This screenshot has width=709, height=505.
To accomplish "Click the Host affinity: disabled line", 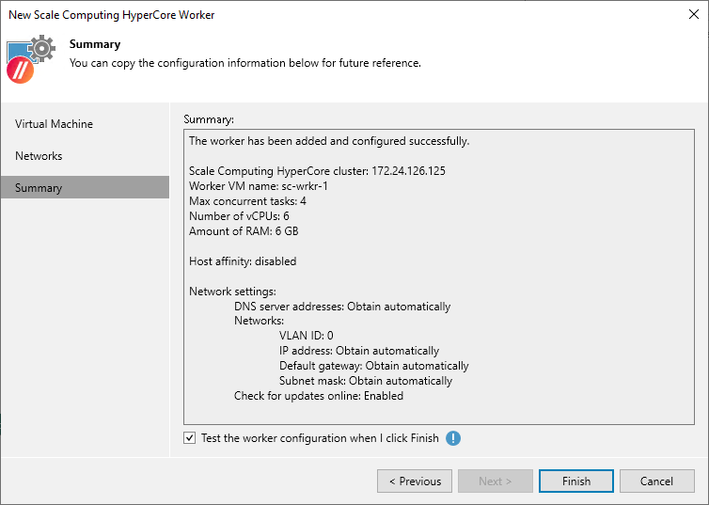I will pos(243,261).
